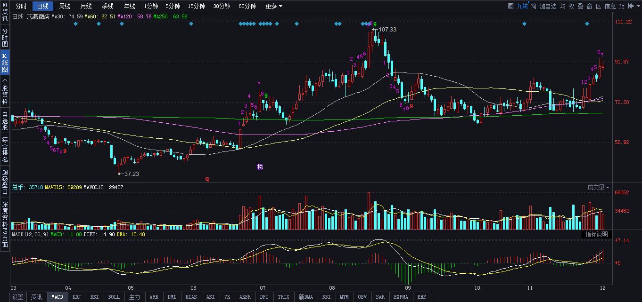Toggle the 九转 indicator

(522, 6)
